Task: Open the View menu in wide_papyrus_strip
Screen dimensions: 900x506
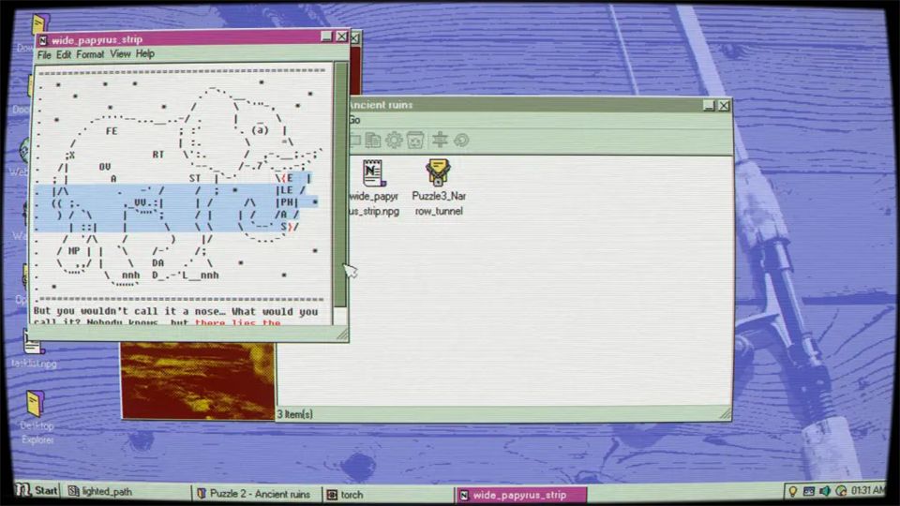Action: point(120,54)
